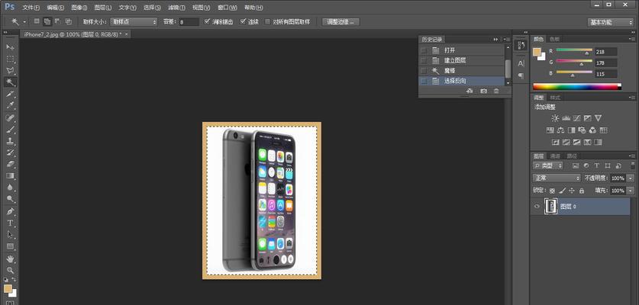Image resolution: width=639 pixels, height=305 pixels.
Task: Select the Gradient tool
Action: point(10,176)
